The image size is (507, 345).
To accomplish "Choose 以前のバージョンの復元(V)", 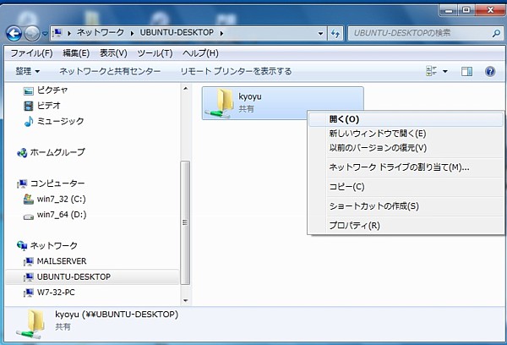I will 406,148.
